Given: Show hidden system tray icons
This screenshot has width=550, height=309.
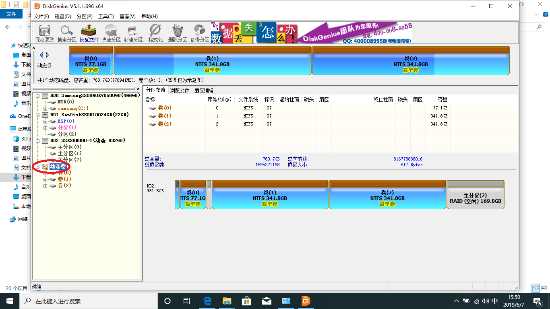Looking at the screenshot, I should coord(456,301).
